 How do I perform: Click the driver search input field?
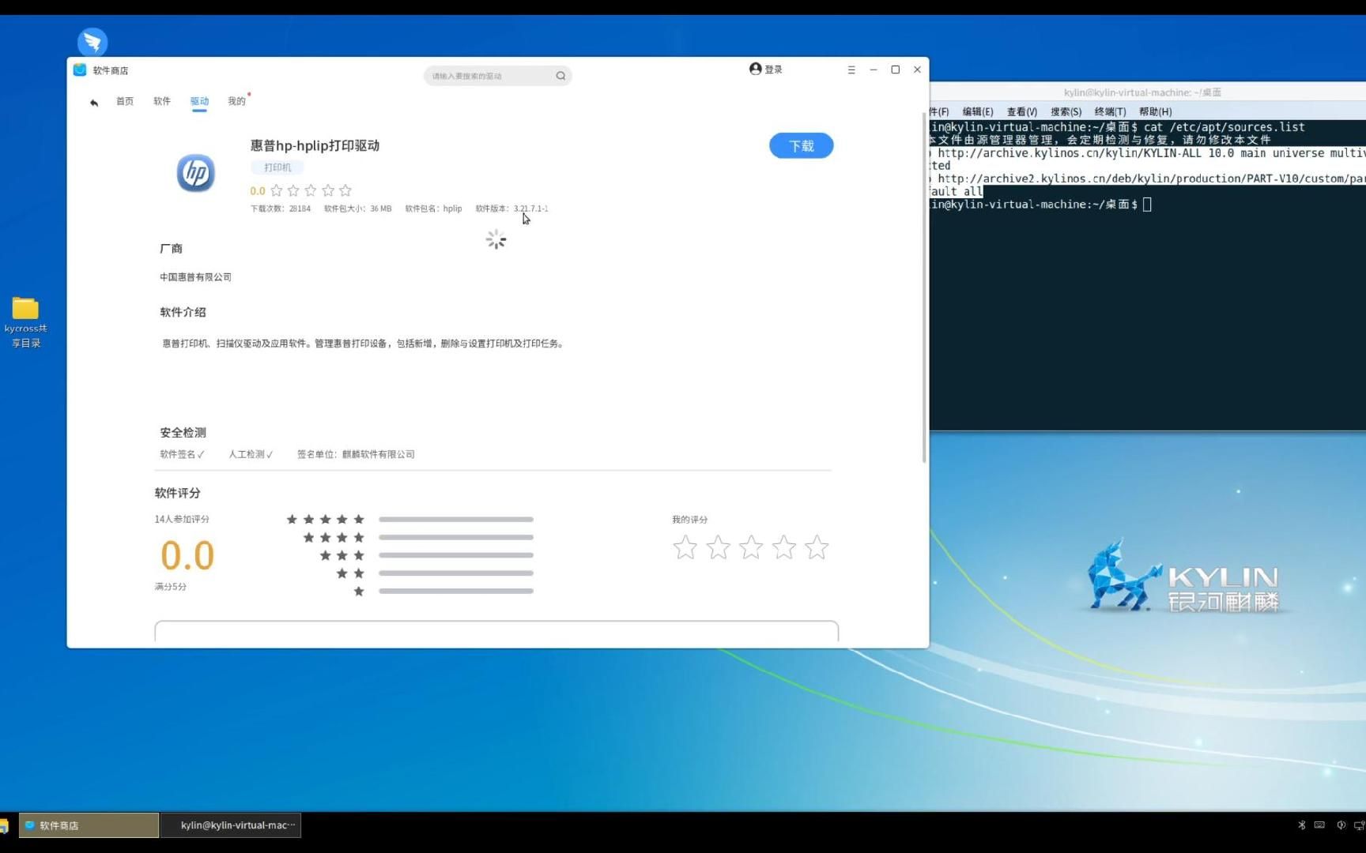[x=498, y=76]
